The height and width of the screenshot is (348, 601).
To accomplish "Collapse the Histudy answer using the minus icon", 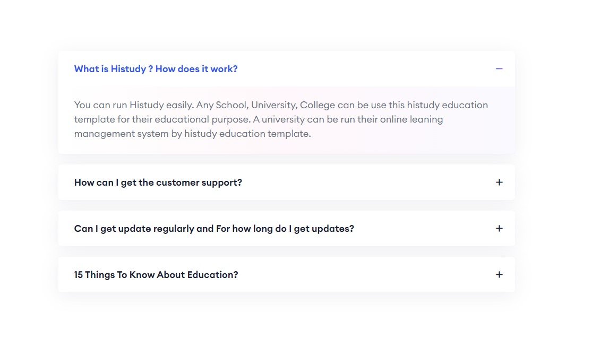I will (499, 69).
